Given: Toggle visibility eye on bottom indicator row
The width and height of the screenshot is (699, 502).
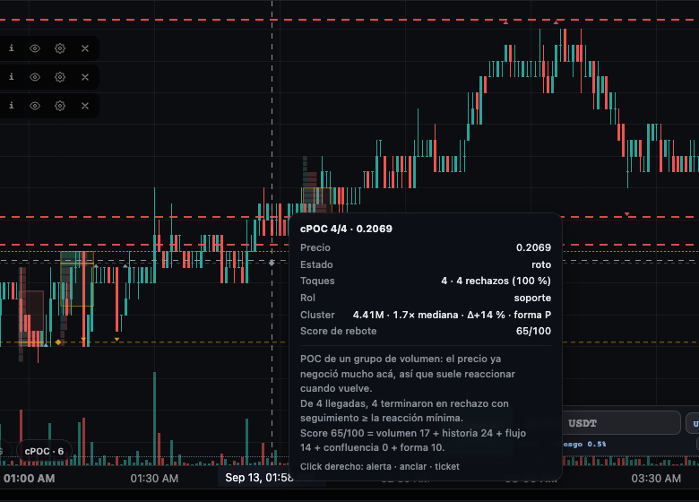Looking at the screenshot, I should (x=35, y=106).
